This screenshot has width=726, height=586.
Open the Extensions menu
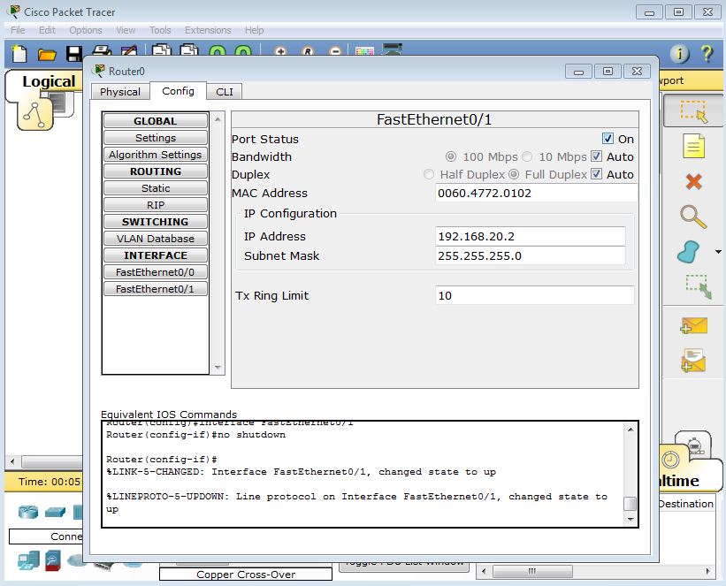coord(208,30)
